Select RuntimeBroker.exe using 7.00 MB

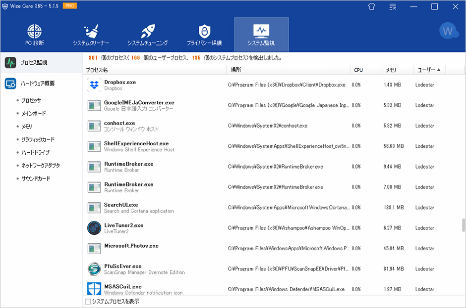coord(129,184)
